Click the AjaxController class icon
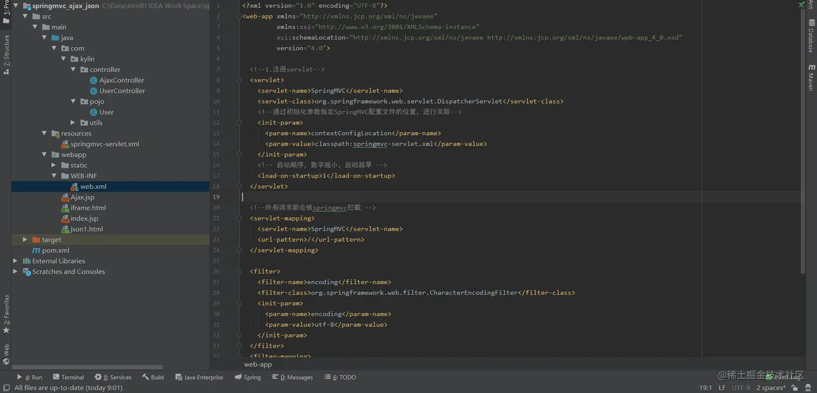The image size is (817, 393). coord(93,80)
